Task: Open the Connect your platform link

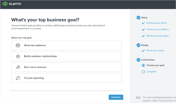Action: [x=158, y=29]
